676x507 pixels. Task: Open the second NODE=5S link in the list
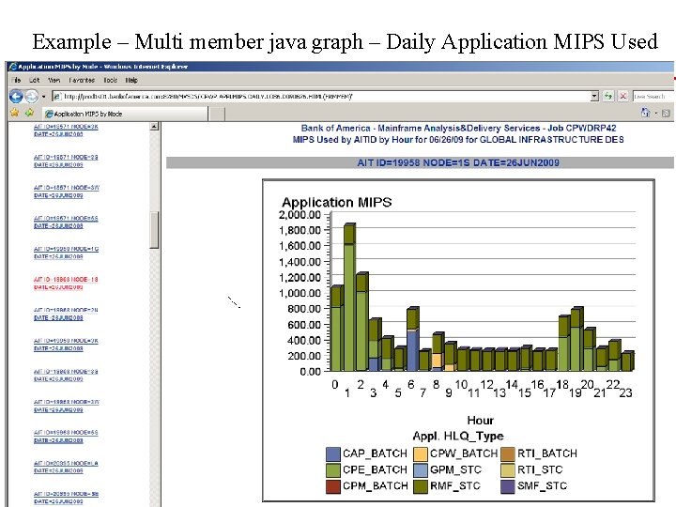[66, 437]
